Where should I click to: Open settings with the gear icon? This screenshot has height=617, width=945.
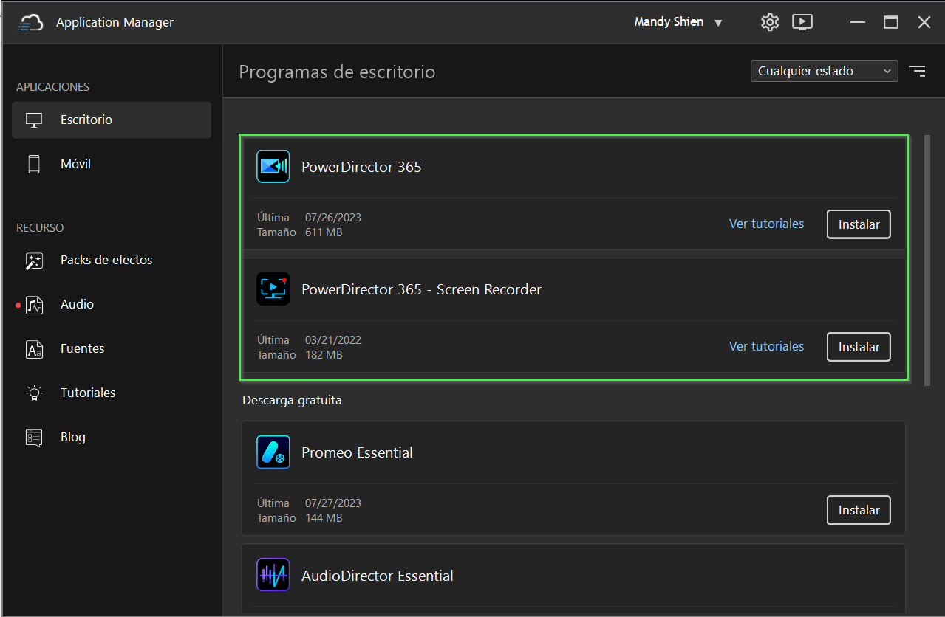pos(770,22)
